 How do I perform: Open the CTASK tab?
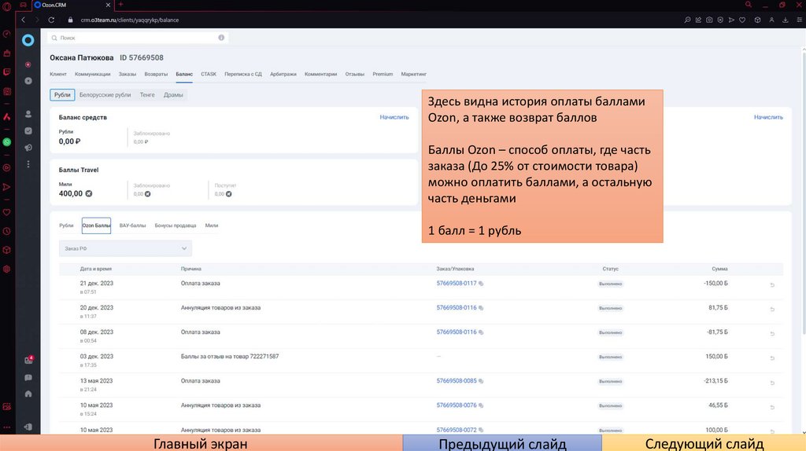tap(209, 74)
